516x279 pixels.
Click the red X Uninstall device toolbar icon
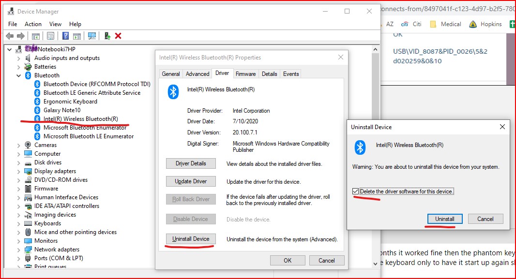(118, 36)
